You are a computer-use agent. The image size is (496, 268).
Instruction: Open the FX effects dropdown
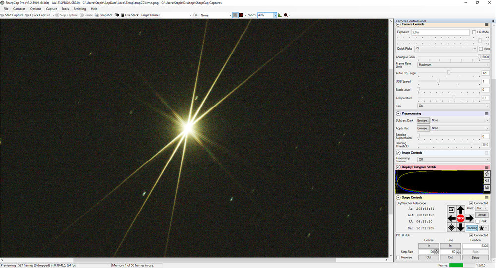point(230,15)
